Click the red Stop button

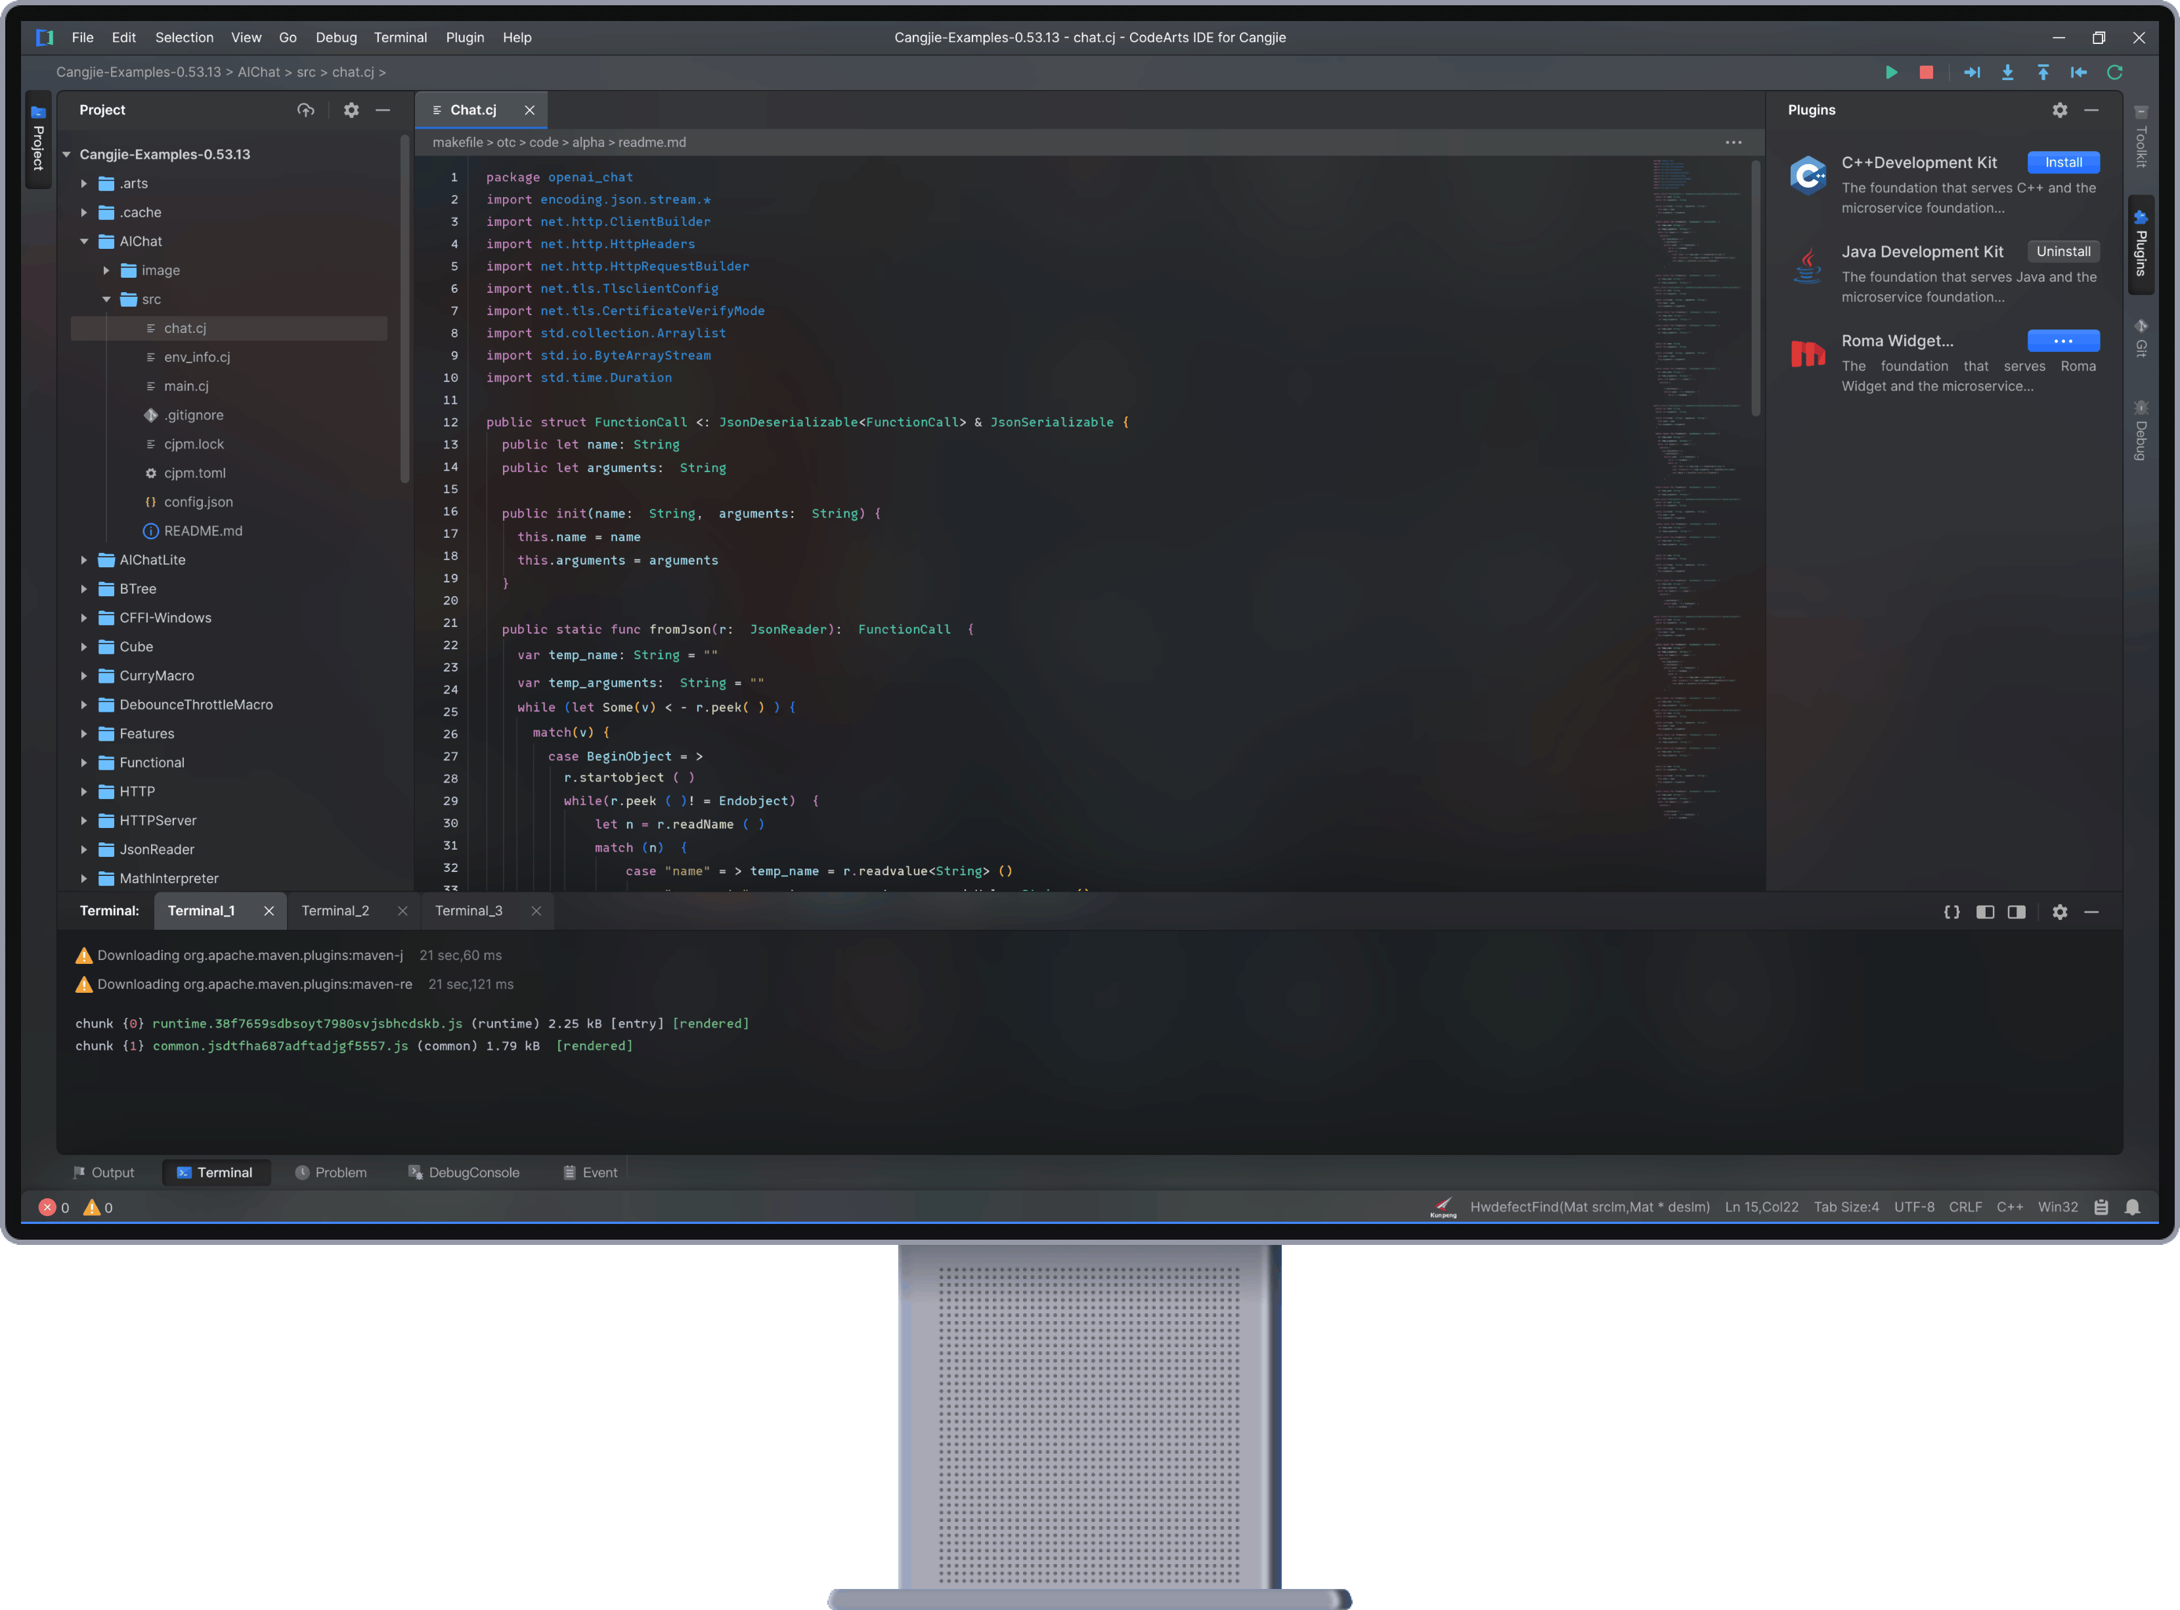click(1927, 72)
